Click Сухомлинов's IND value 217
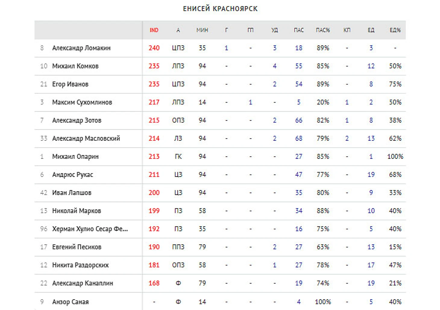 (x=154, y=102)
